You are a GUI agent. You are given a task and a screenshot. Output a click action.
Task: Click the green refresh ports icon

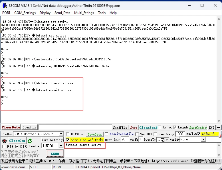tap(30, 141)
